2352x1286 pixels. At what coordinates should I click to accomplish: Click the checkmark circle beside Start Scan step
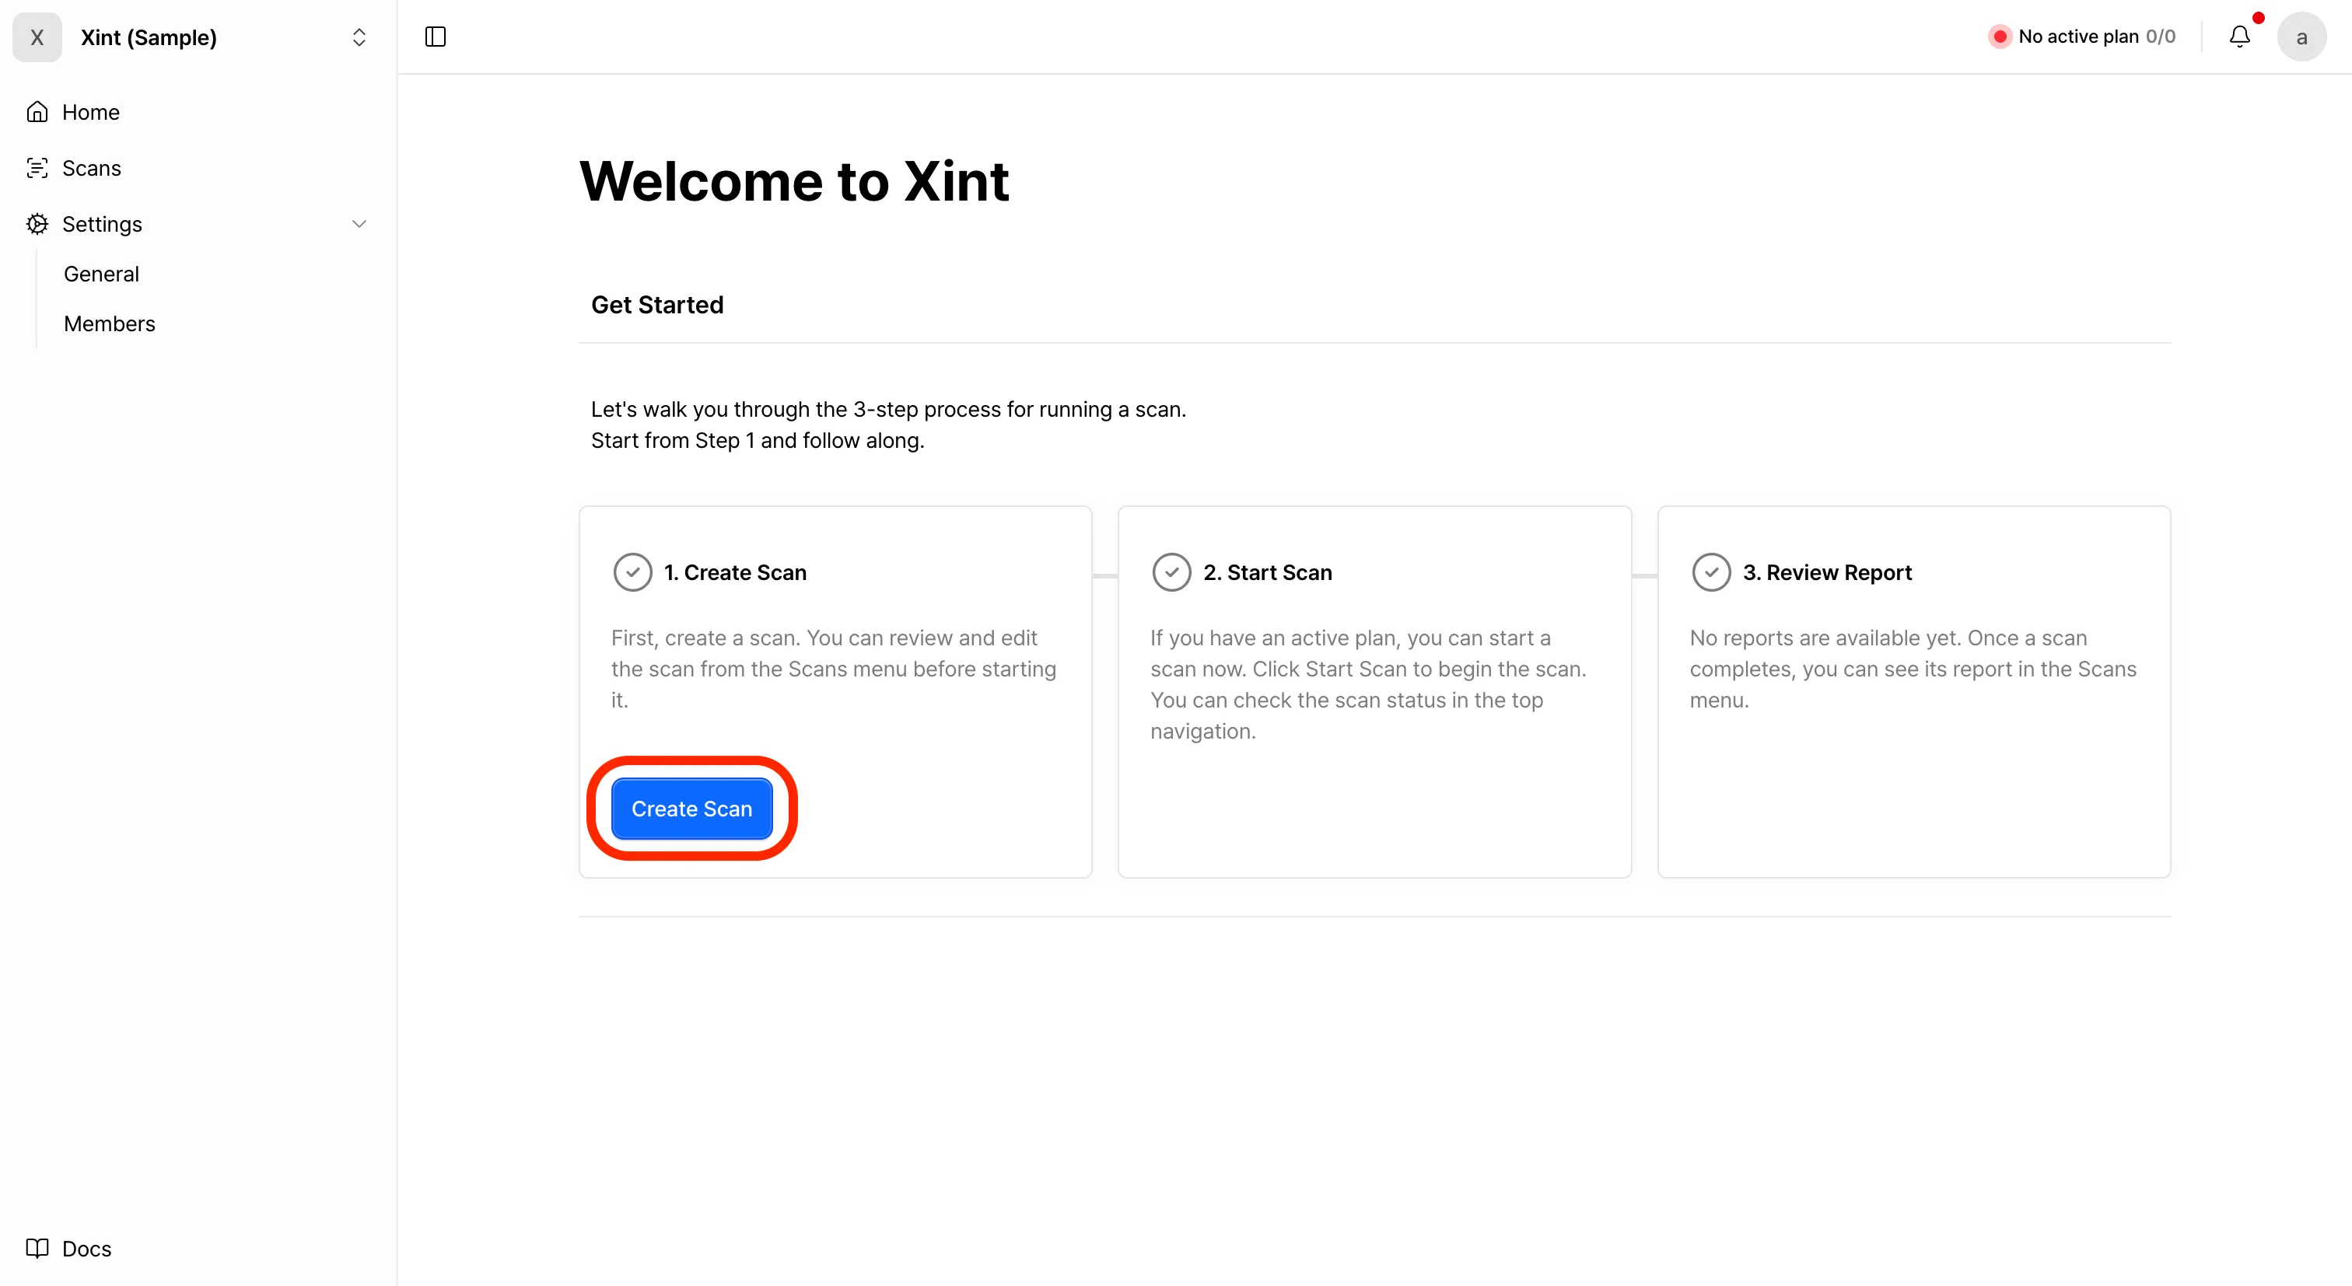tap(1172, 572)
